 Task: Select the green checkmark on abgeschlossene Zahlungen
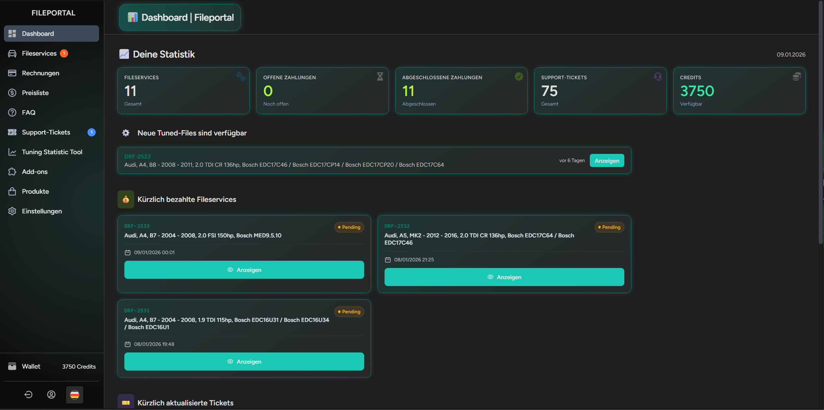[x=519, y=77]
